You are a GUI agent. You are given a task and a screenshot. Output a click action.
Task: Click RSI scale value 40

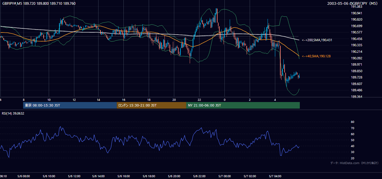pyautogui.click(x=352, y=146)
